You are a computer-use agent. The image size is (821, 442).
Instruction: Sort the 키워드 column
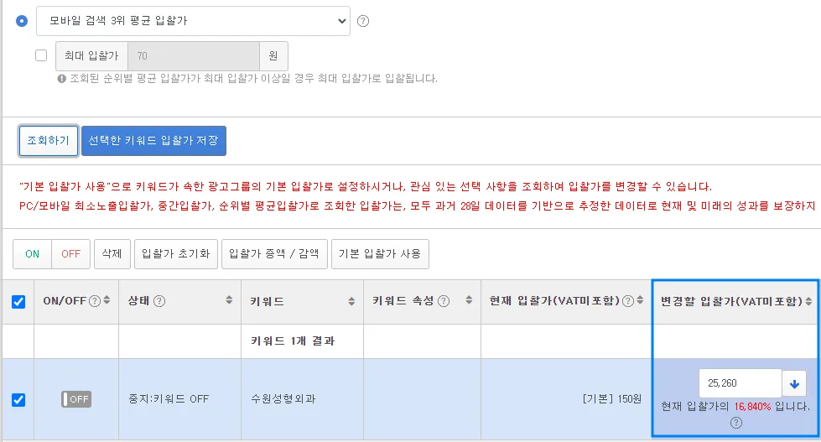click(x=351, y=301)
